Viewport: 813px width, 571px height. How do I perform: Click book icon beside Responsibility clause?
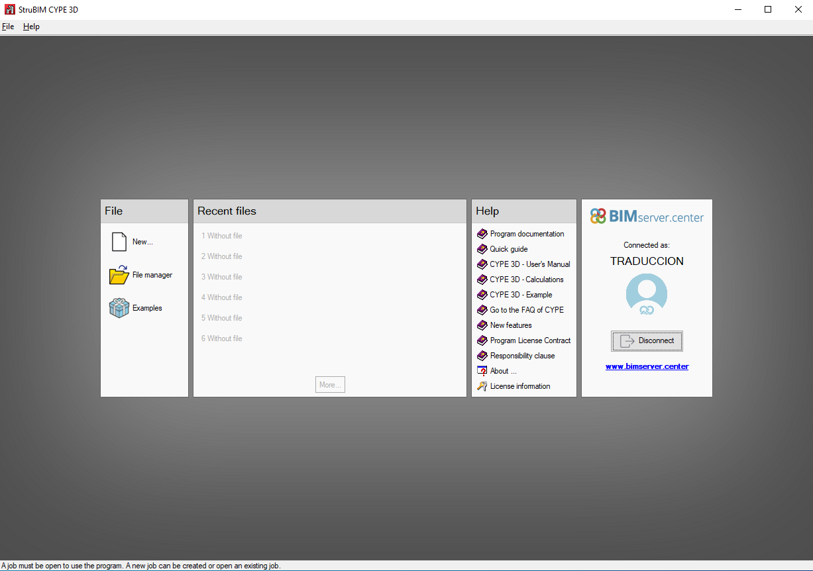[x=482, y=356]
